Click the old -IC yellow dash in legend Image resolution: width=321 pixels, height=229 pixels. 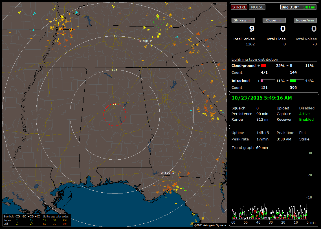coord(24,224)
